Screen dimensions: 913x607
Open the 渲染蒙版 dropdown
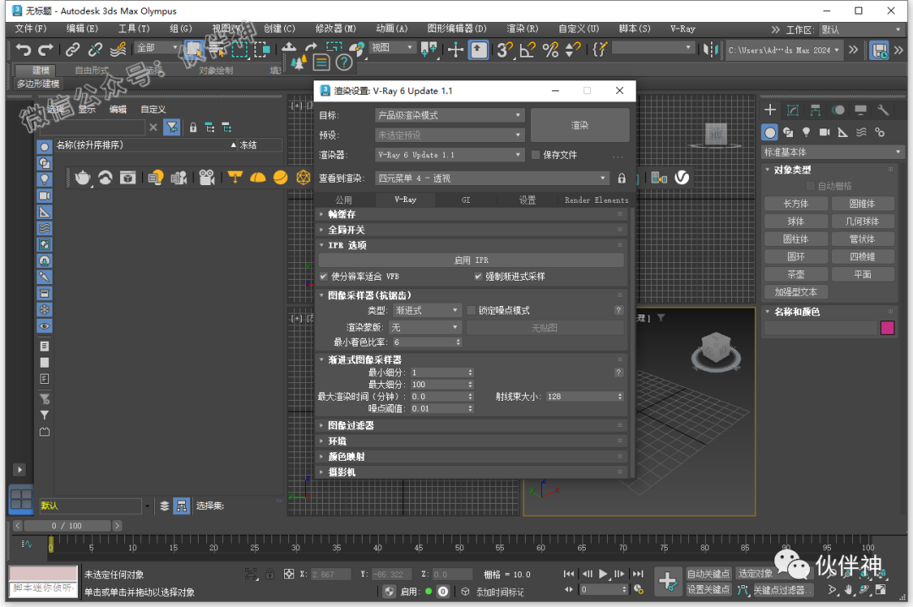click(x=425, y=327)
